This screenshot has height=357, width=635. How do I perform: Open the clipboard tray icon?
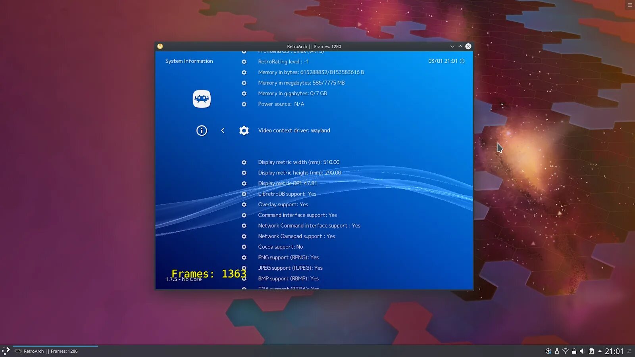[591, 351]
